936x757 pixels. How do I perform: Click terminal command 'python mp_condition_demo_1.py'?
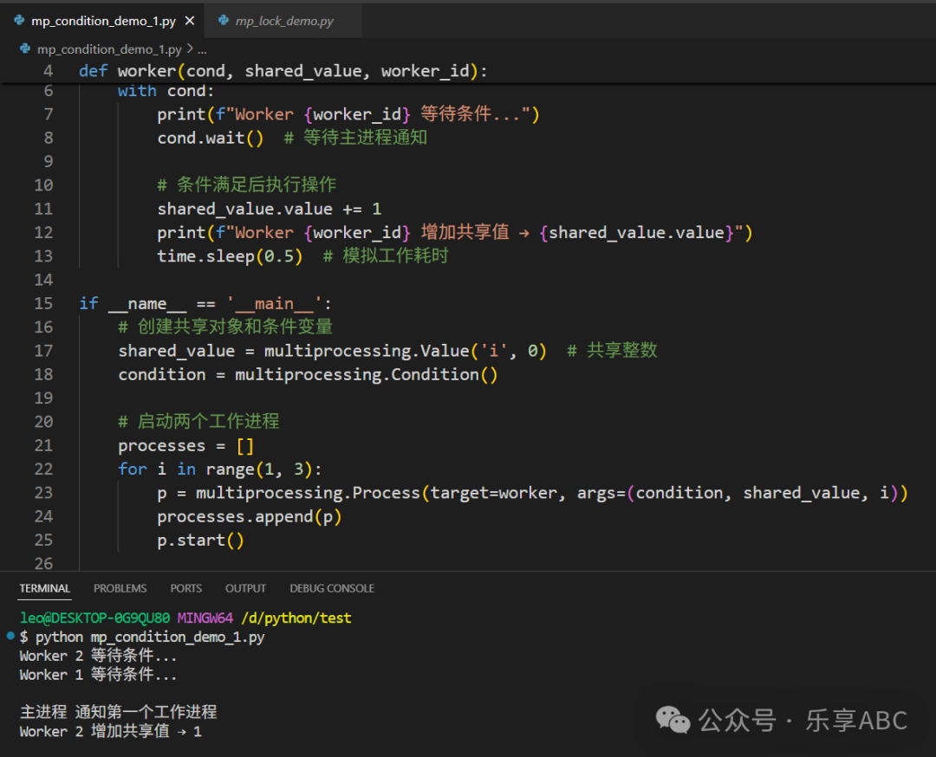(x=150, y=637)
